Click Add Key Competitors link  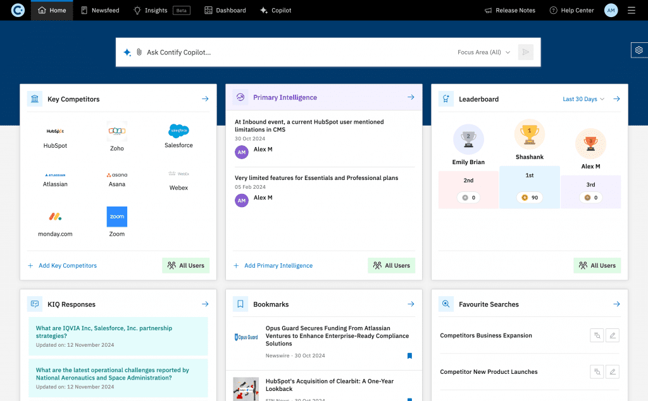[67, 266]
